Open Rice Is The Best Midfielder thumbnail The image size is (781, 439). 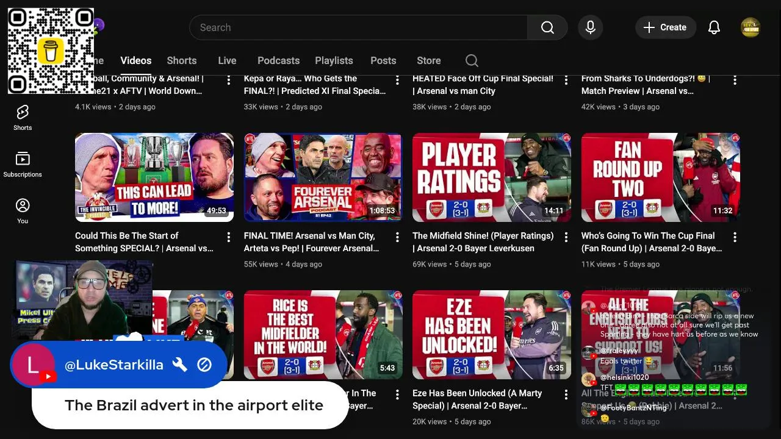point(323,335)
